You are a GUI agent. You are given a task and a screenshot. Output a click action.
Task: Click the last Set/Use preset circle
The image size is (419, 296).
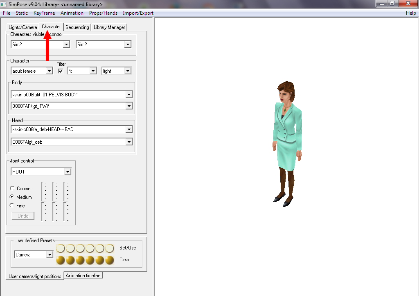point(109,248)
